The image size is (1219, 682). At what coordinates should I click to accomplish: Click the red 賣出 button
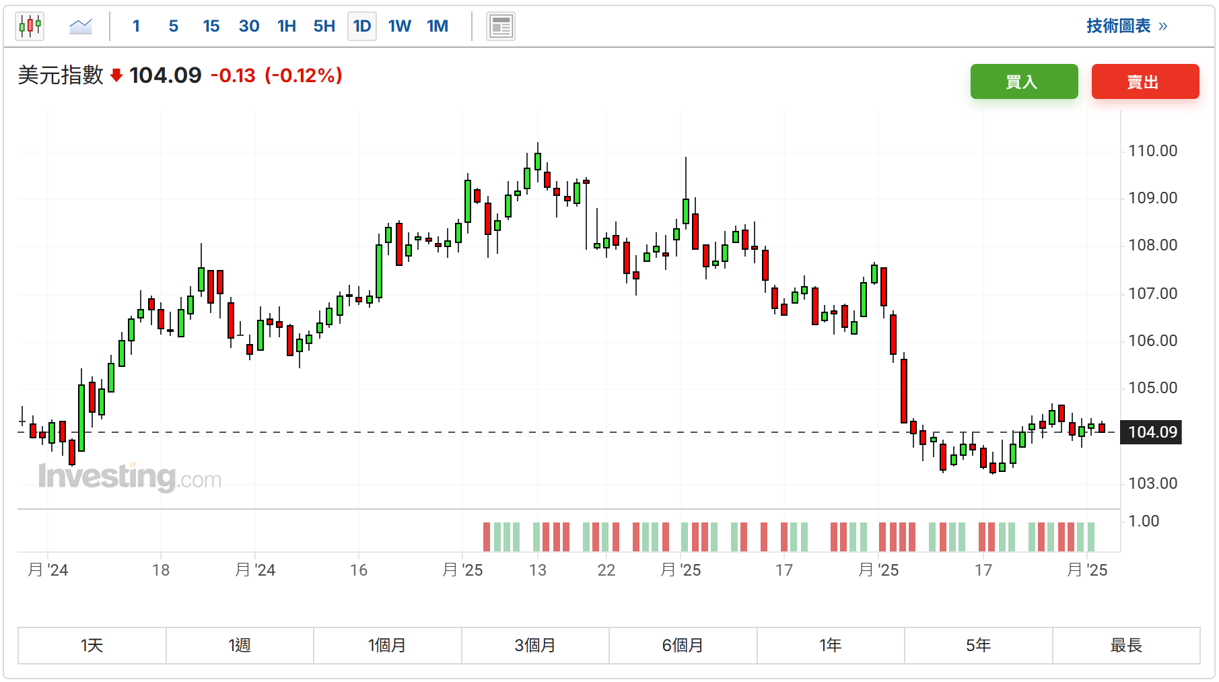point(1145,81)
